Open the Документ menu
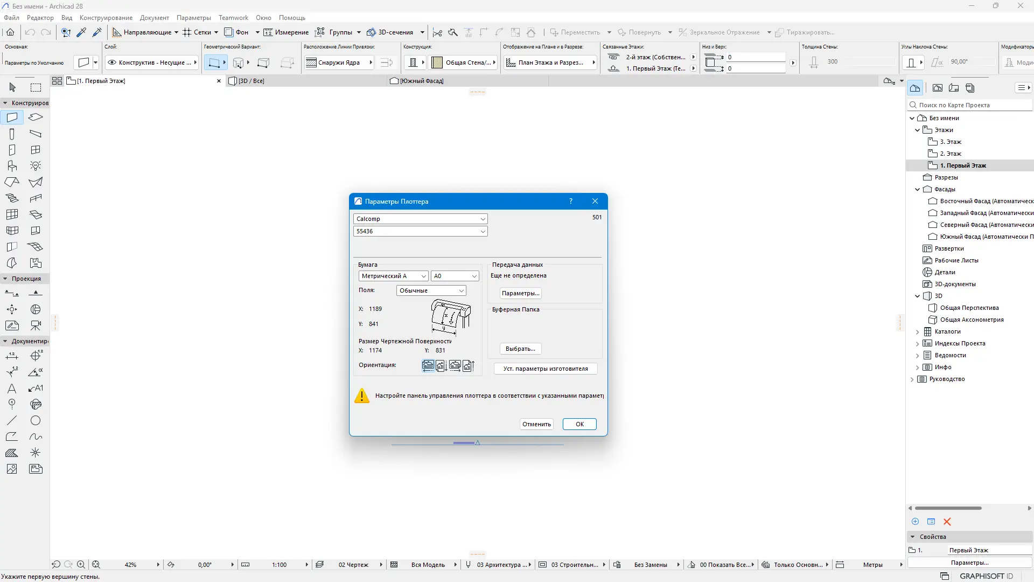1034x582 pixels. pyautogui.click(x=154, y=18)
